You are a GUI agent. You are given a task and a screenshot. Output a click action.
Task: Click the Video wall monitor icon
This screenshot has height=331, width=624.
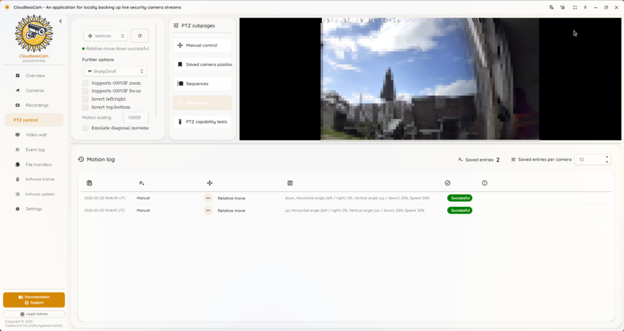[x=18, y=135]
